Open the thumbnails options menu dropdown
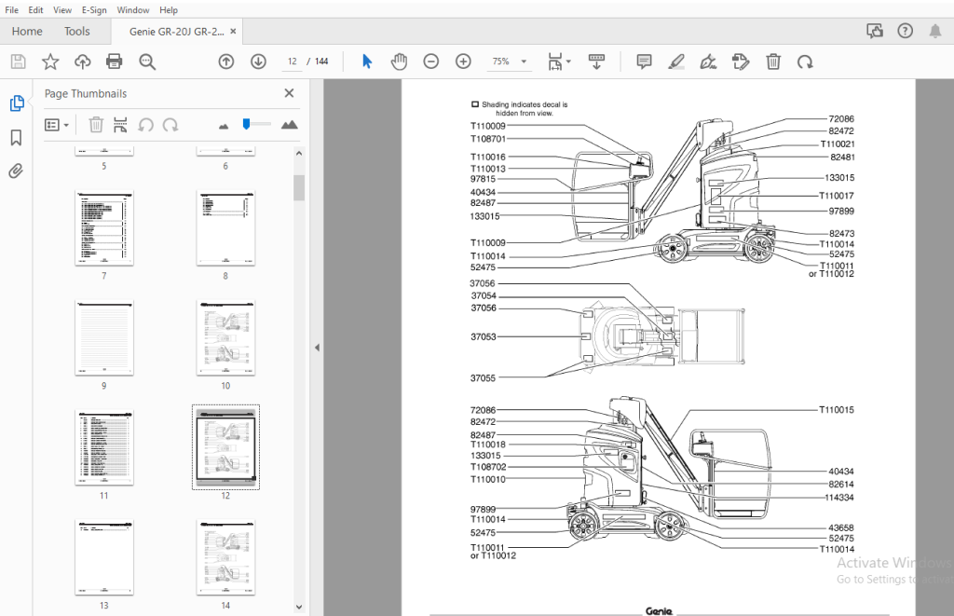 click(57, 125)
